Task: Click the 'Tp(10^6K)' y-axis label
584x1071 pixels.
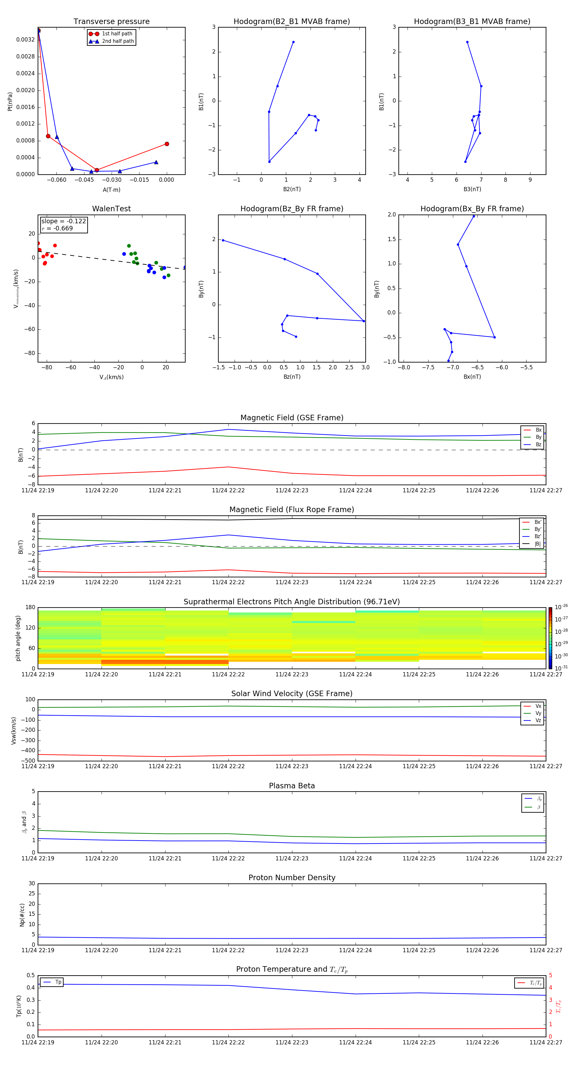Action: click(19, 1006)
